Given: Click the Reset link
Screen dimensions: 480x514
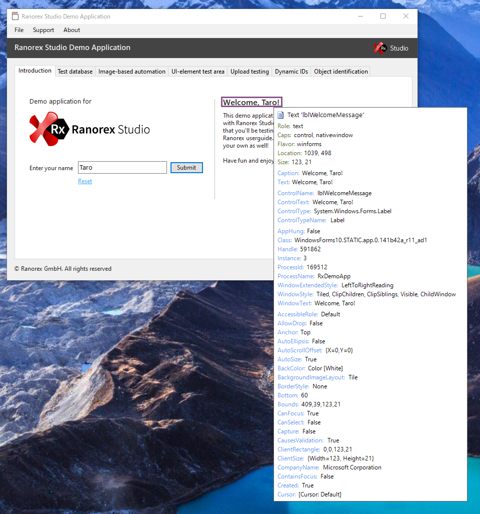Looking at the screenshot, I should point(85,181).
